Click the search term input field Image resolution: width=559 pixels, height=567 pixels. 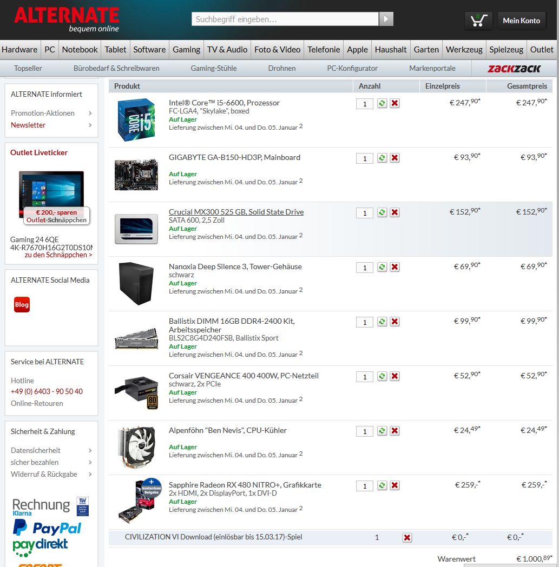tap(285, 19)
